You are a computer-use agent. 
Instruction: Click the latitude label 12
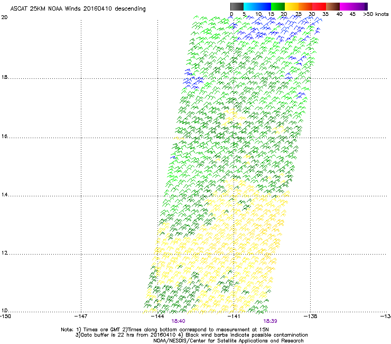pos(4,253)
